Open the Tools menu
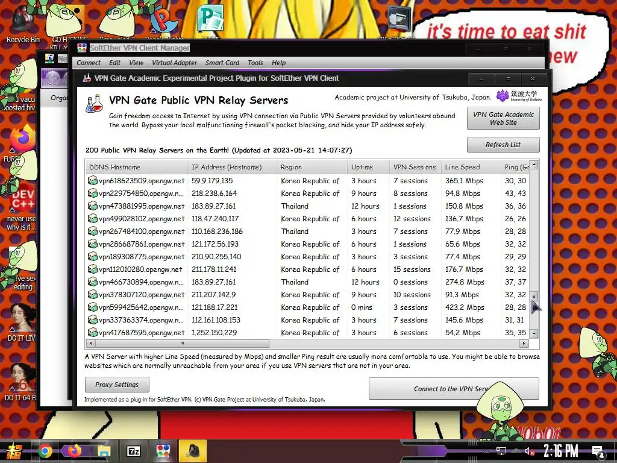This screenshot has width=617, height=463. [x=255, y=63]
